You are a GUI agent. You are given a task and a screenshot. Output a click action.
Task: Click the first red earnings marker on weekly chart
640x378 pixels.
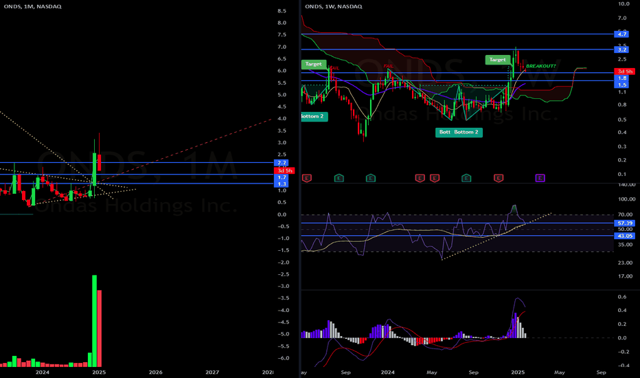click(306, 178)
